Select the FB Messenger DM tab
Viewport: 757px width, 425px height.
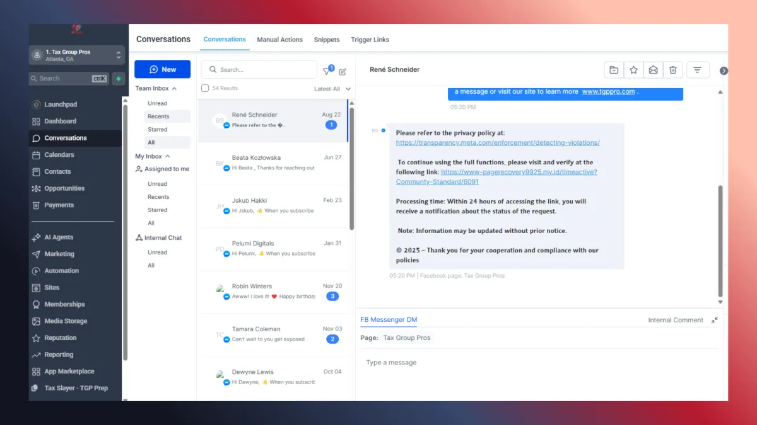[389, 320]
